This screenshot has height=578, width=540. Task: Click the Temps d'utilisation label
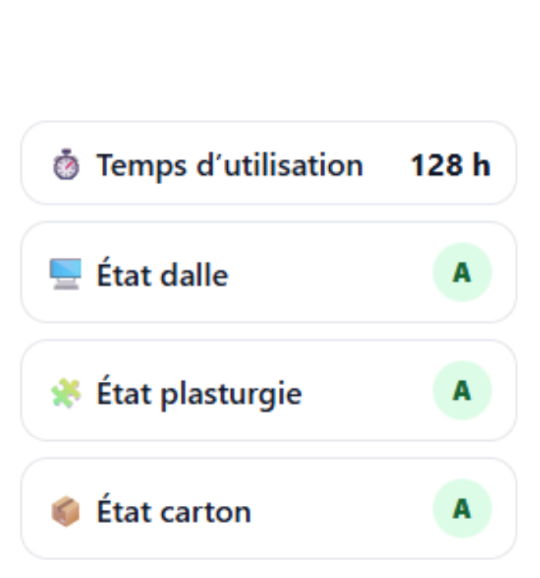coord(229,165)
